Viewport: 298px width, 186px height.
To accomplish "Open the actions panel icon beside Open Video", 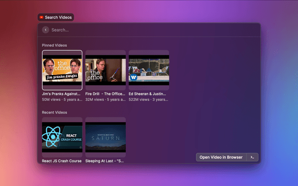I will (x=252, y=157).
